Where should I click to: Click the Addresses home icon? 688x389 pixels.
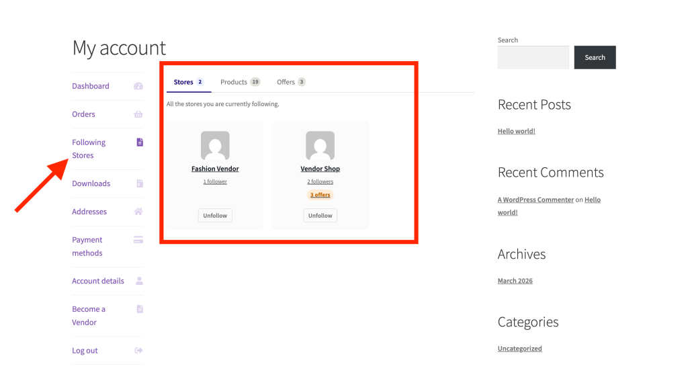138,212
